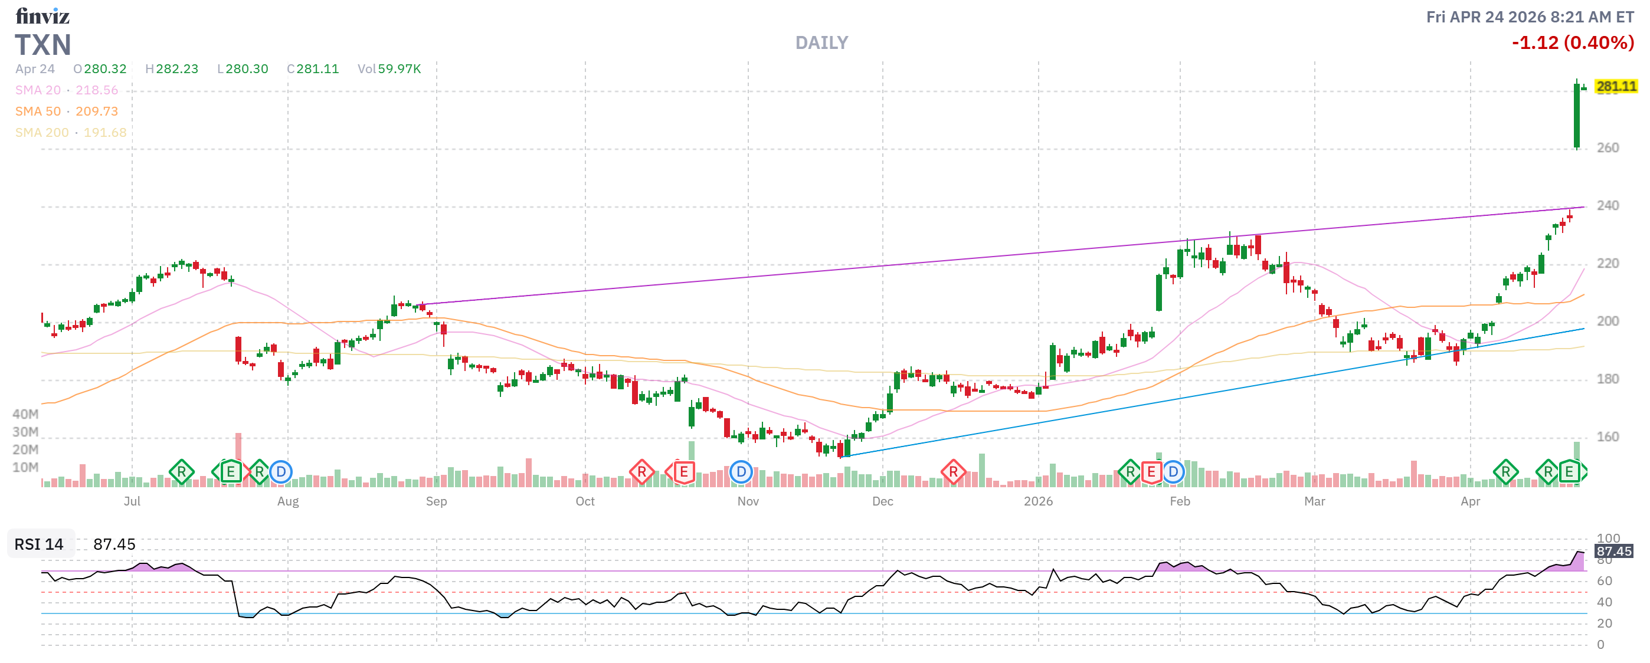The image size is (1650, 663).
Task: Click the 87.45 RSI value tag on axis
Action: click(x=1613, y=551)
